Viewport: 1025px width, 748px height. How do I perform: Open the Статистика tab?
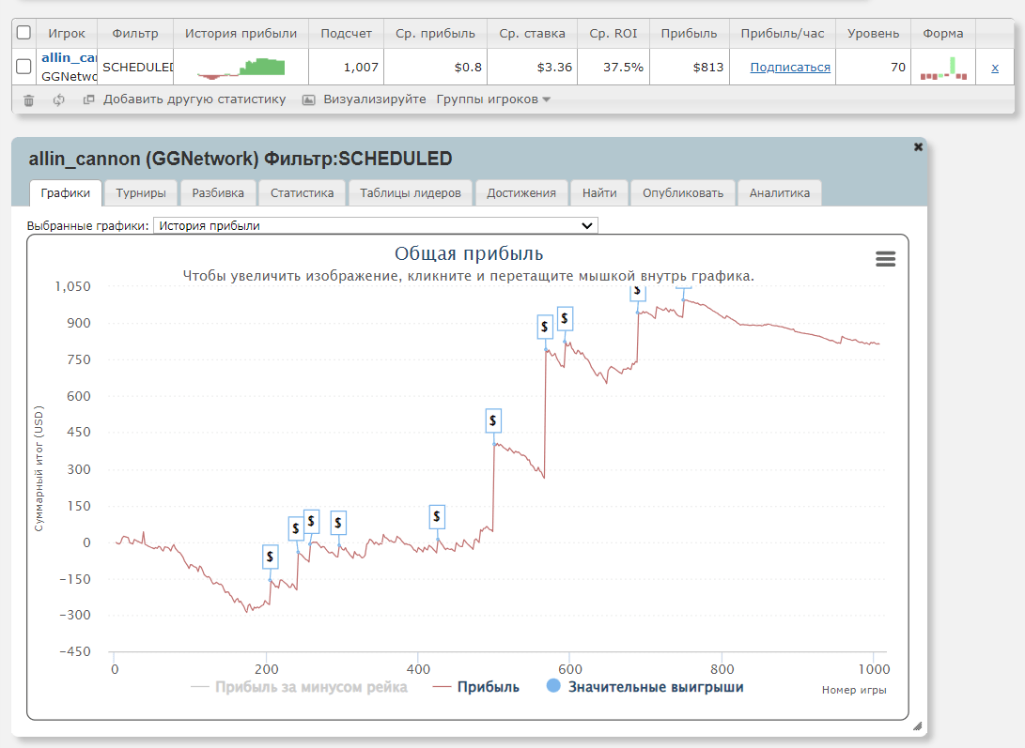point(302,193)
